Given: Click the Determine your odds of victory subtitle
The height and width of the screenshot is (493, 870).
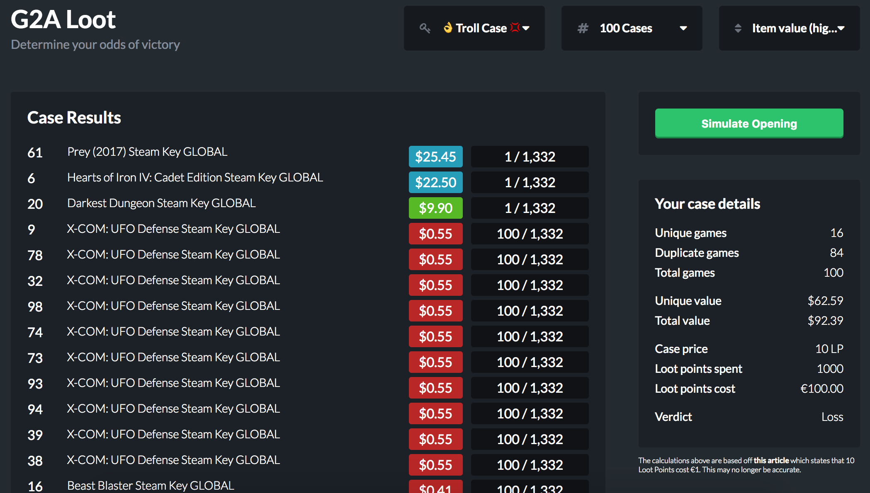Looking at the screenshot, I should pyautogui.click(x=95, y=44).
